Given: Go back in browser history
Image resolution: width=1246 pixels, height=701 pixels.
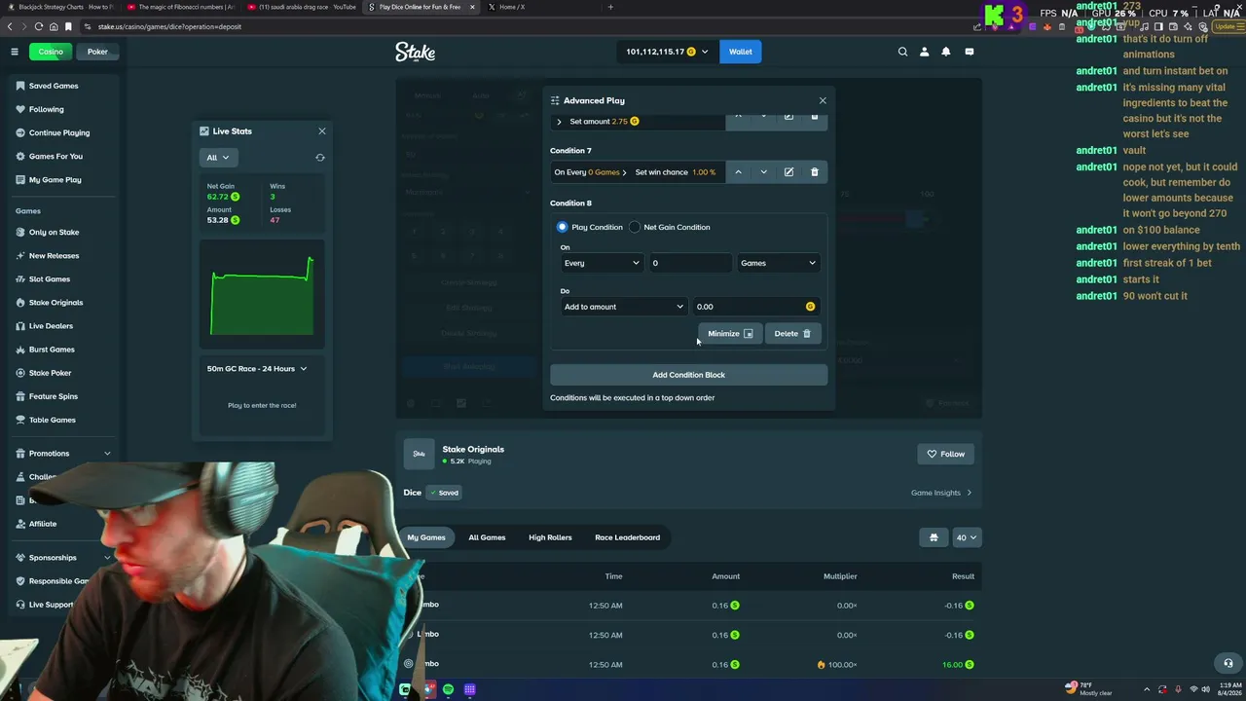Looking at the screenshot, I should coord(11,26).
